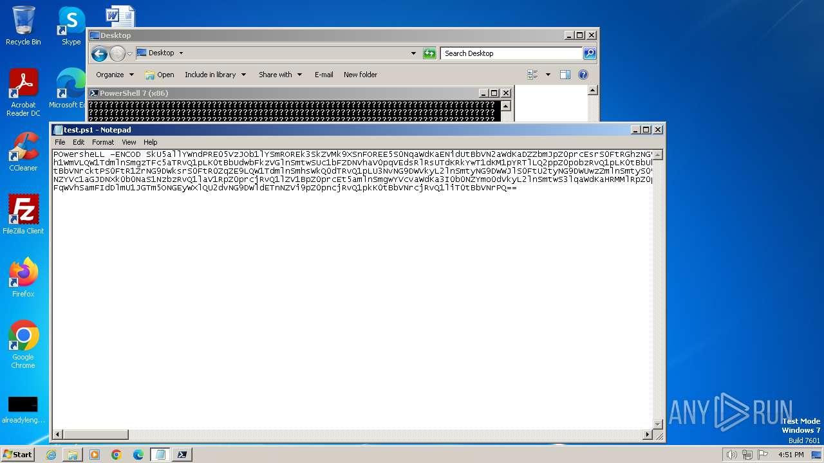Switch to PowerShell taskbar button

182,455
